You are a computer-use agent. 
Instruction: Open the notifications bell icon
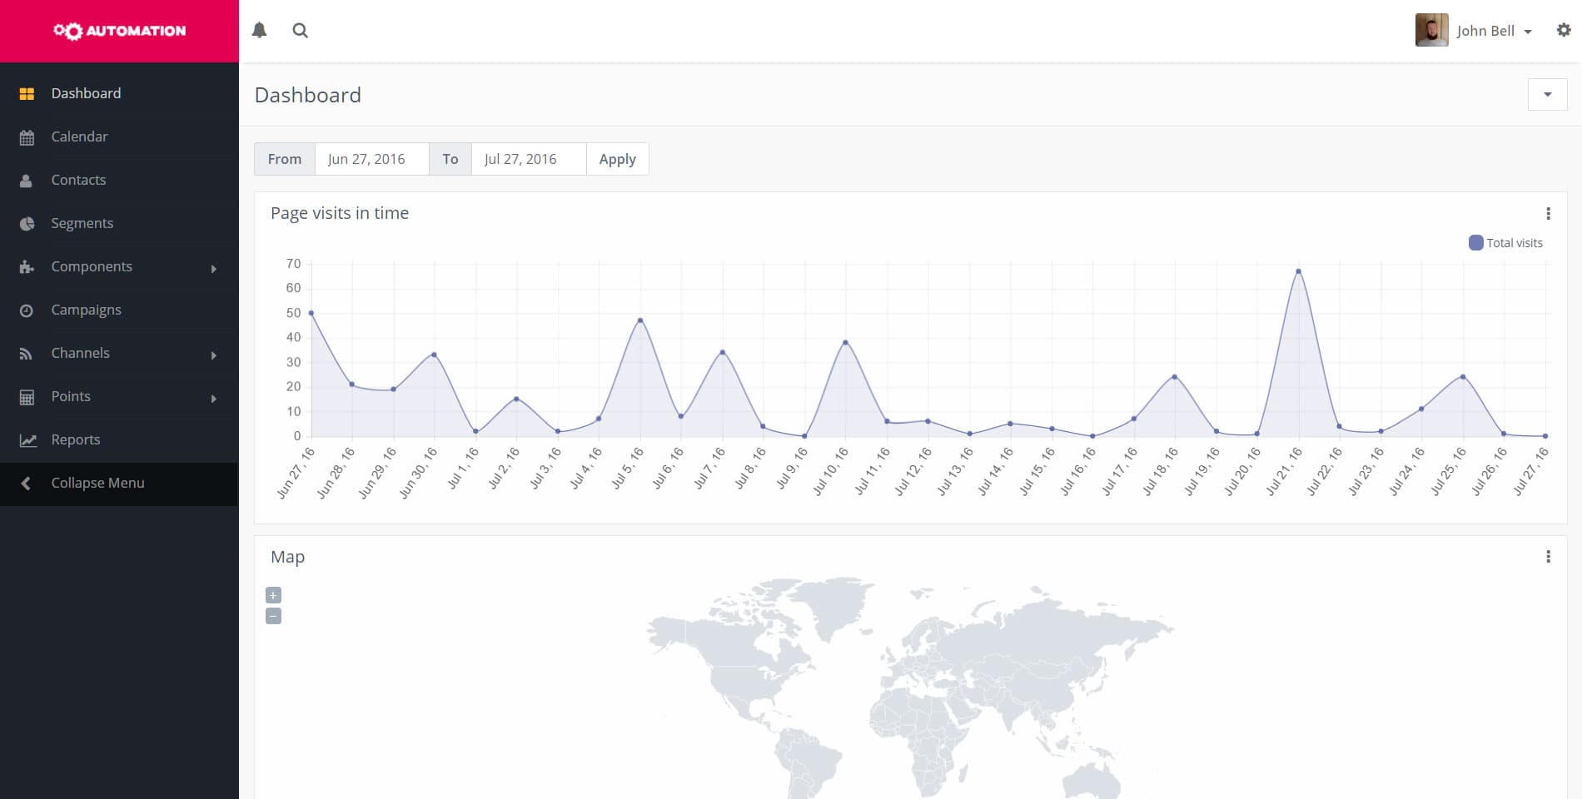click(260, 31)
